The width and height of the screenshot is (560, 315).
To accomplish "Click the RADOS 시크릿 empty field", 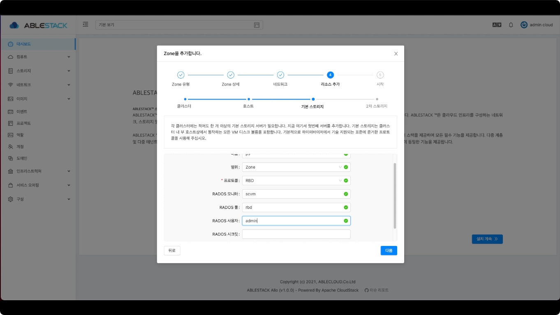I will pos(296,234).
